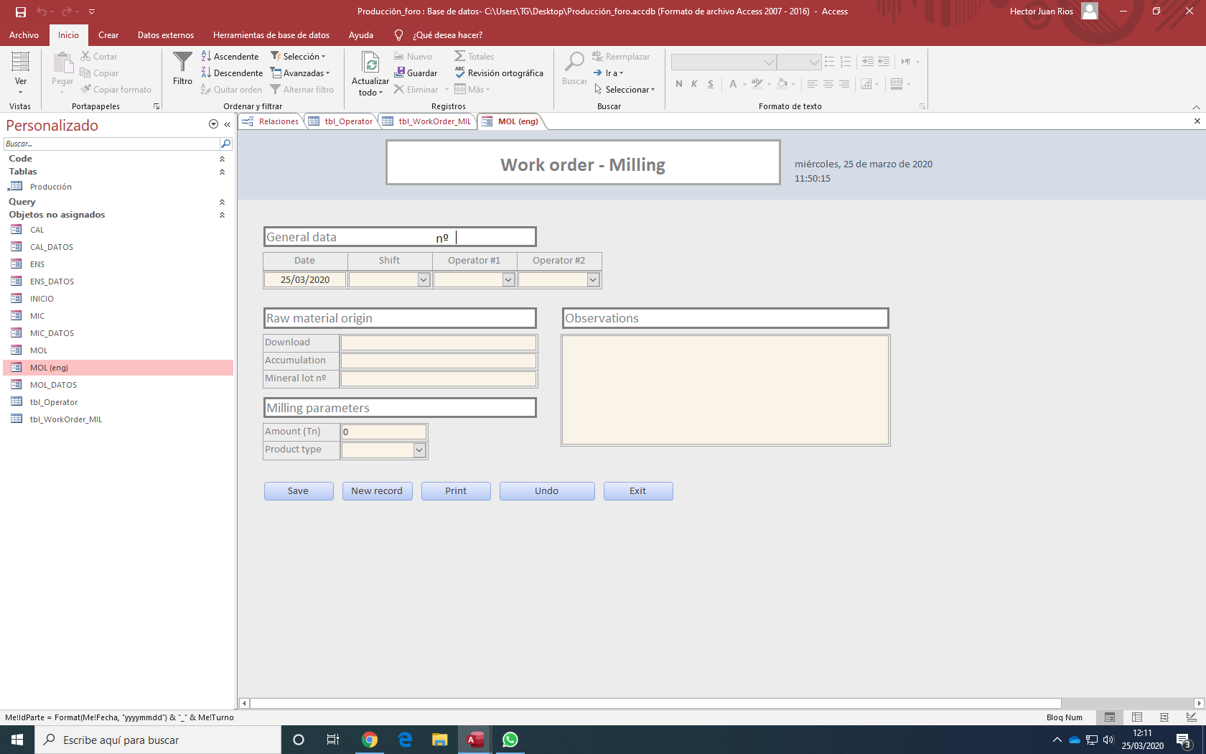Collapse the ribbon with the caret

tap(1196, 107)
